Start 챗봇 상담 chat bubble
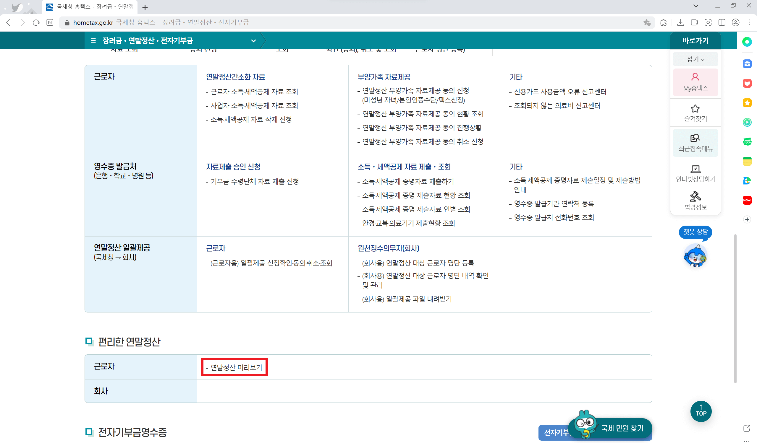This screenshot has height=443, width=757. 695,232
